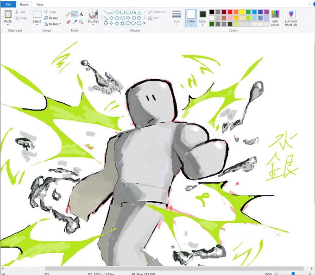The image size is (315, 275).
Task: Pick the lime green color swatch
Action: click(x=248, y=18)
